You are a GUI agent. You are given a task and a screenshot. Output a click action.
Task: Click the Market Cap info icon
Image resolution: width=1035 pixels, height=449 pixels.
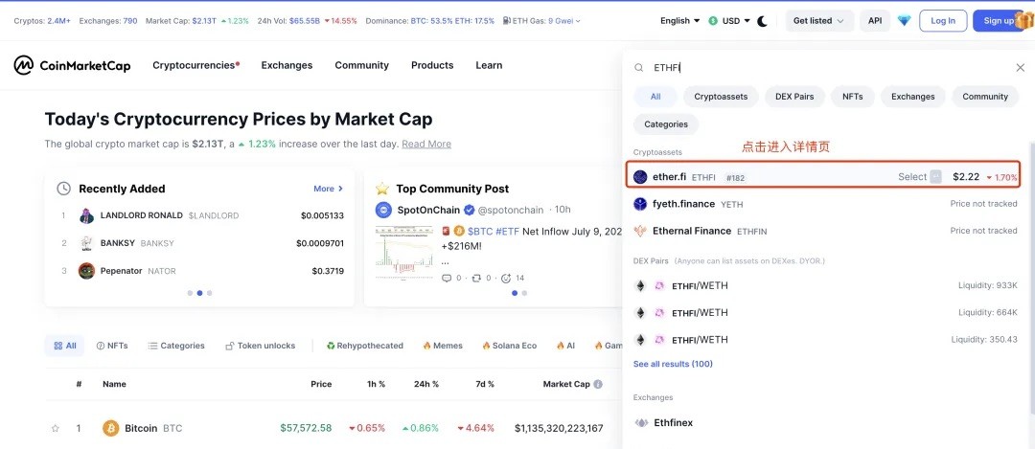pyautogui.click(x=597, y=384)
